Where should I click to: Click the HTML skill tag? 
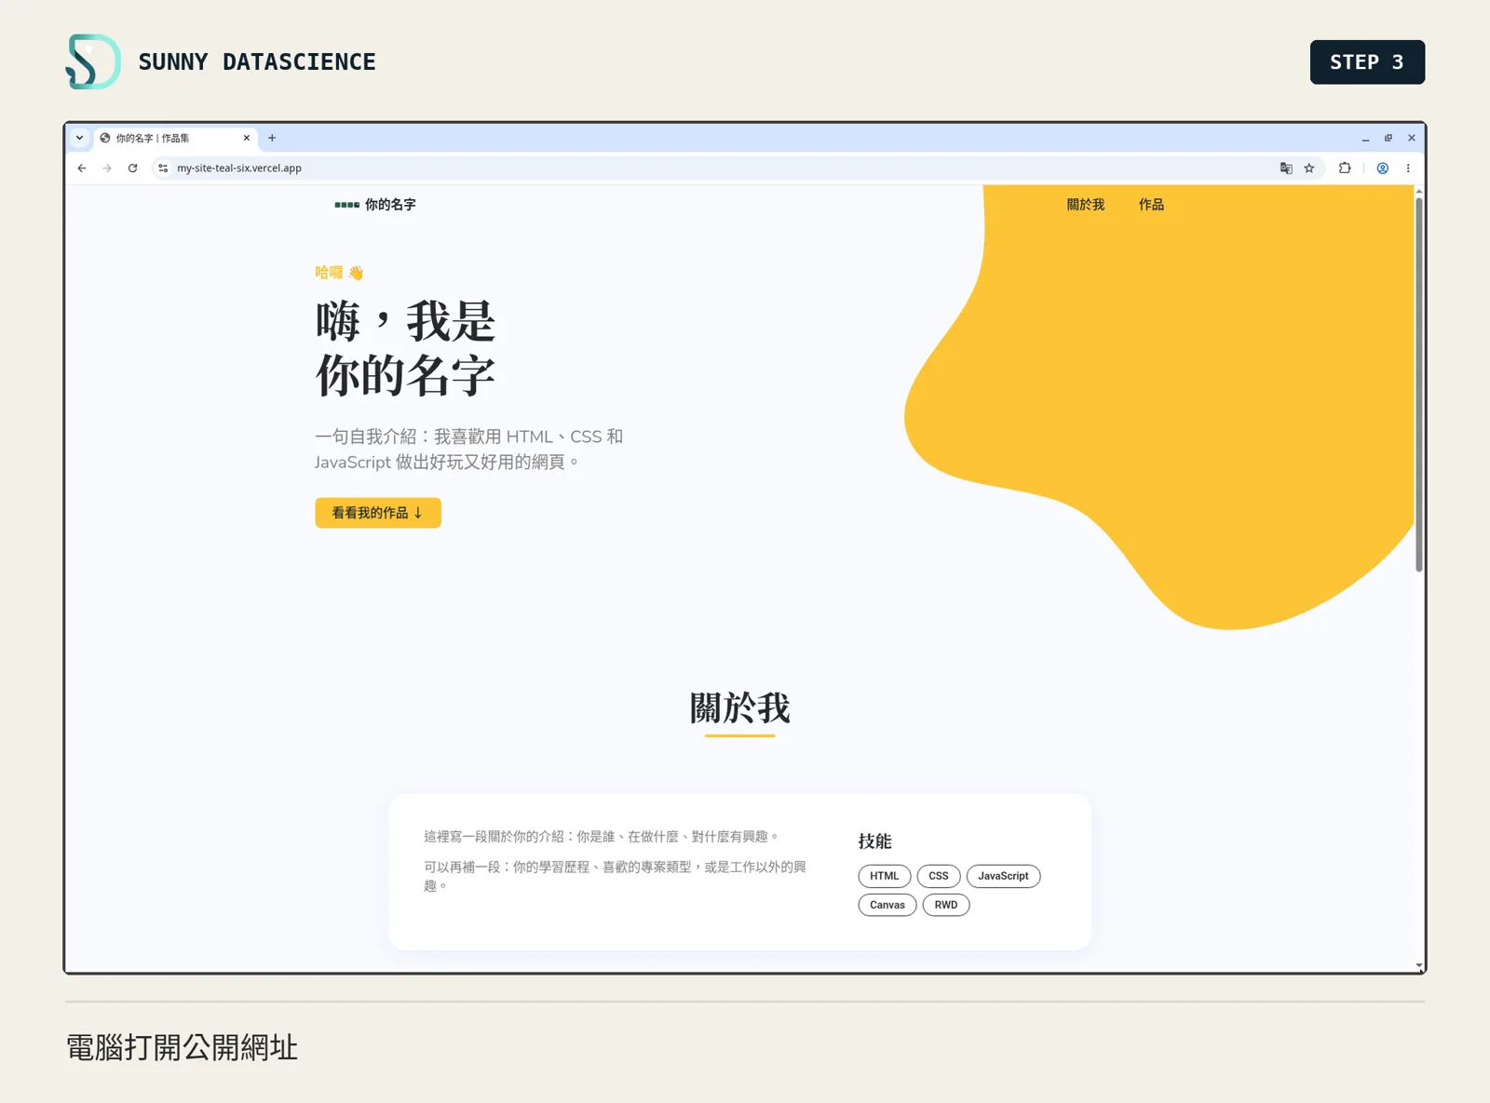tap(885, 876)
